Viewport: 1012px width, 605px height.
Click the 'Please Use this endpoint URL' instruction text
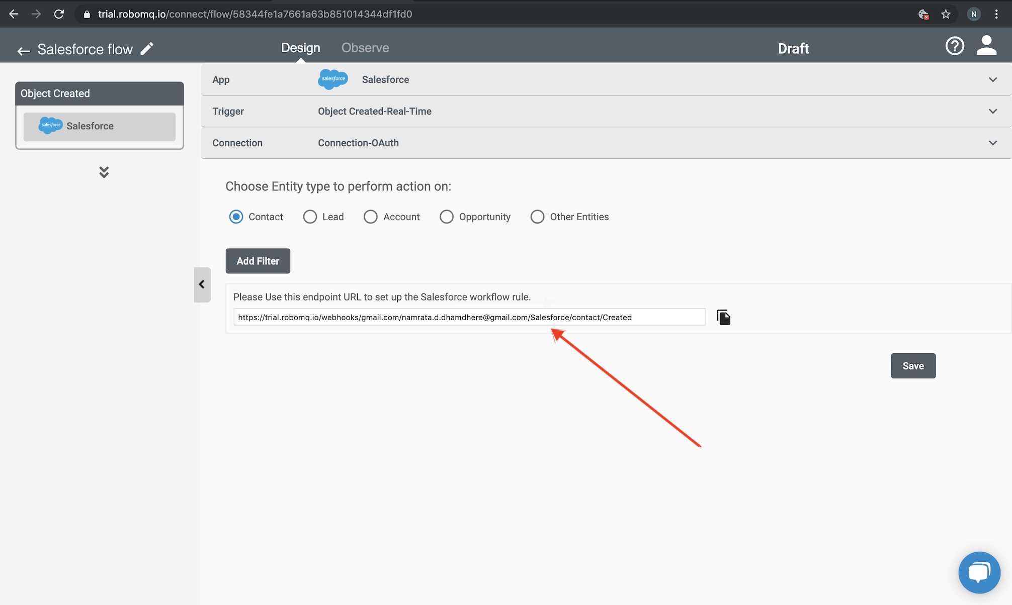pyautogui.click(x=382, y=297)
